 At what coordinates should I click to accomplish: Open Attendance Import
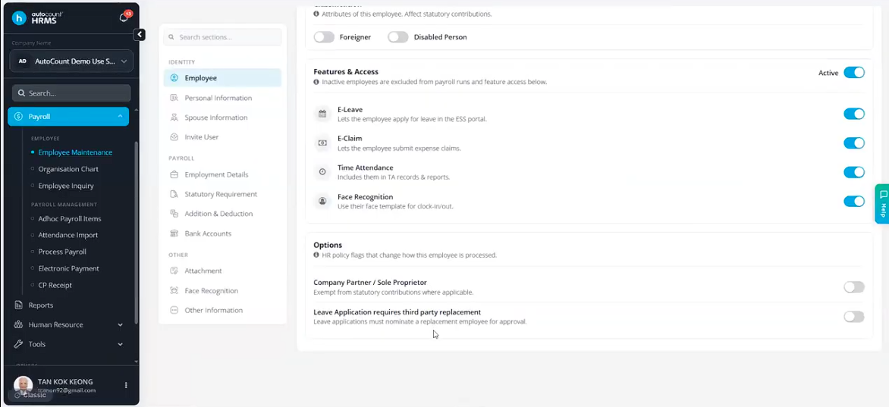pyautogui.click(x=68, y=235)
